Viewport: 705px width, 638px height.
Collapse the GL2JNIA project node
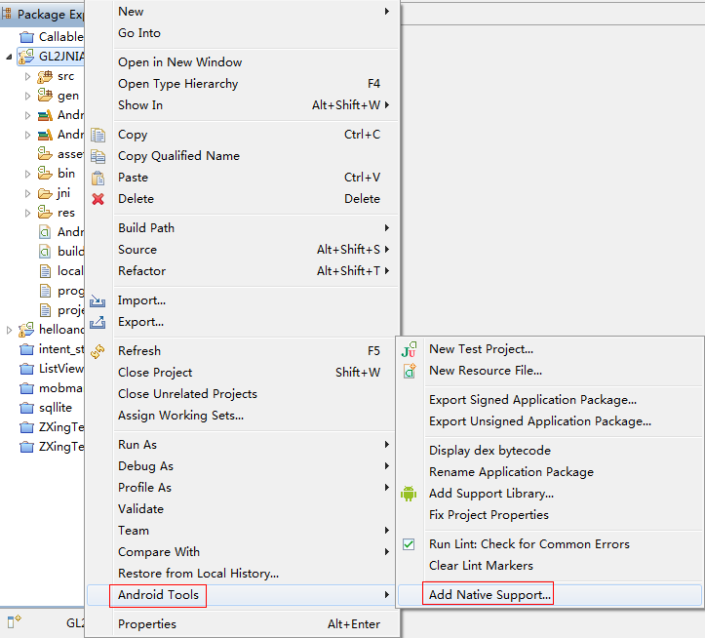coord(10,57)
